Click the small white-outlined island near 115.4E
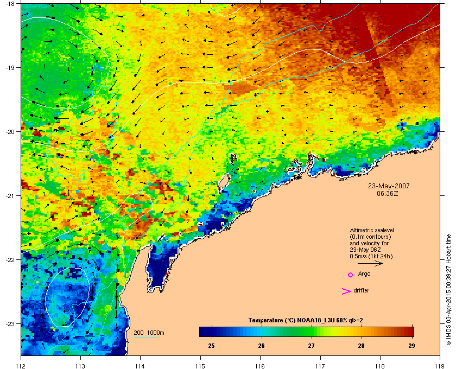Viewport: 456px width, 369px height. [223, 183]
